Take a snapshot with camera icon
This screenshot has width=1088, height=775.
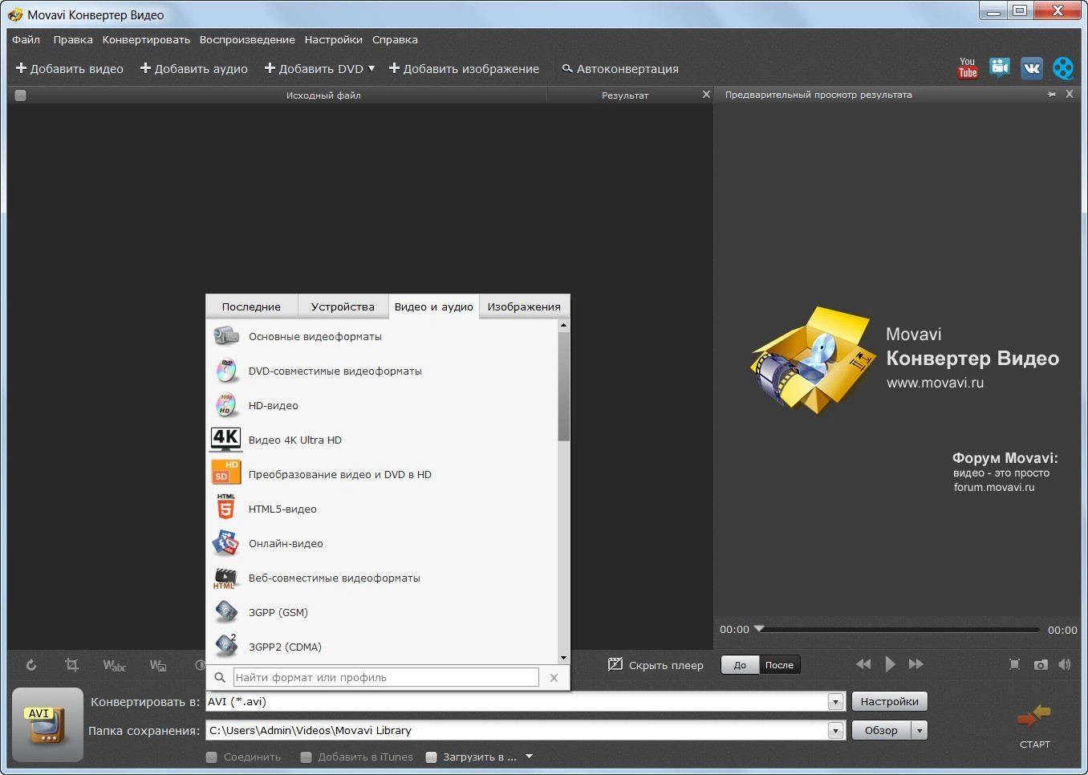[1041, 664]
